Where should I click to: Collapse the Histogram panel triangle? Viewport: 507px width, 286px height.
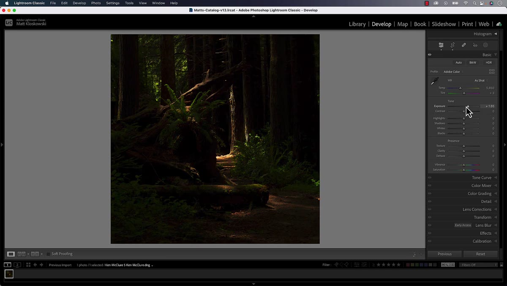[x=496, y=34]
